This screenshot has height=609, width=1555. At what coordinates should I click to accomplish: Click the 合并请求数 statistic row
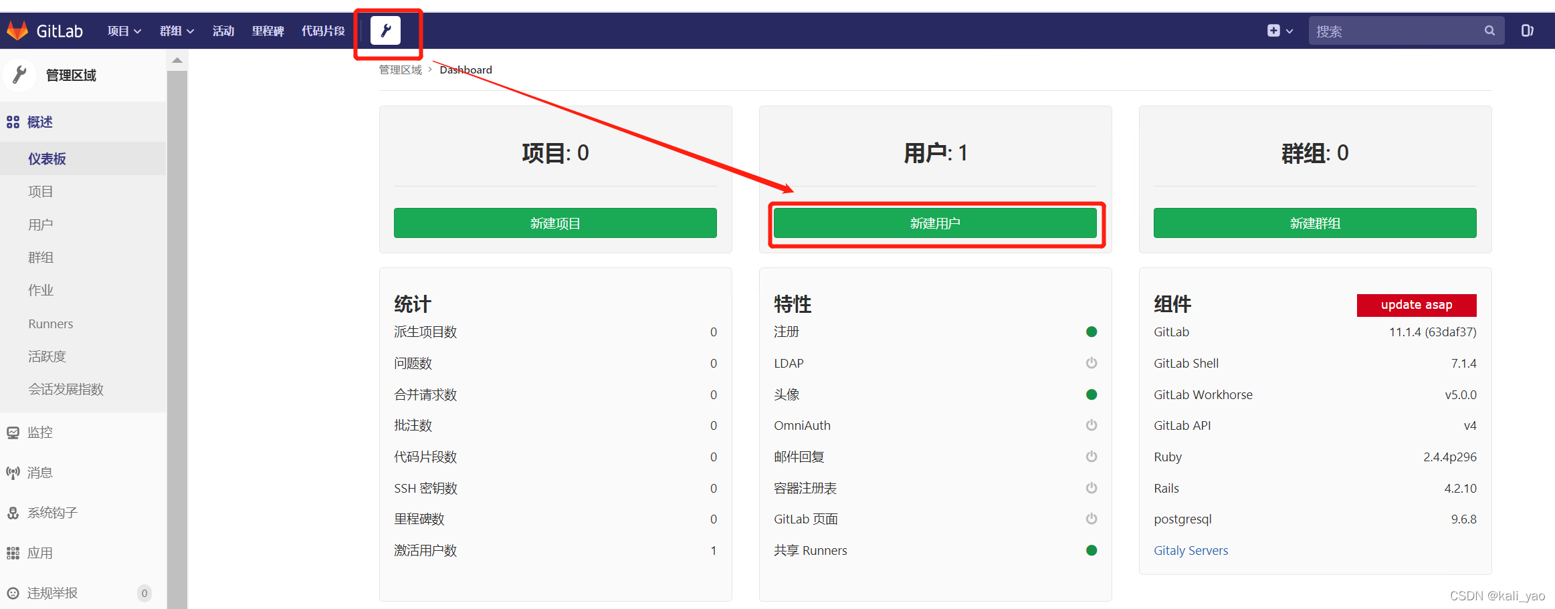click(555, 394)
